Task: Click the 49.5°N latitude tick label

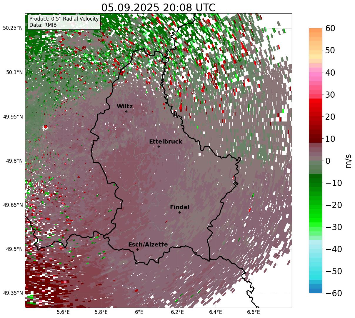Action: coord(14,249)
